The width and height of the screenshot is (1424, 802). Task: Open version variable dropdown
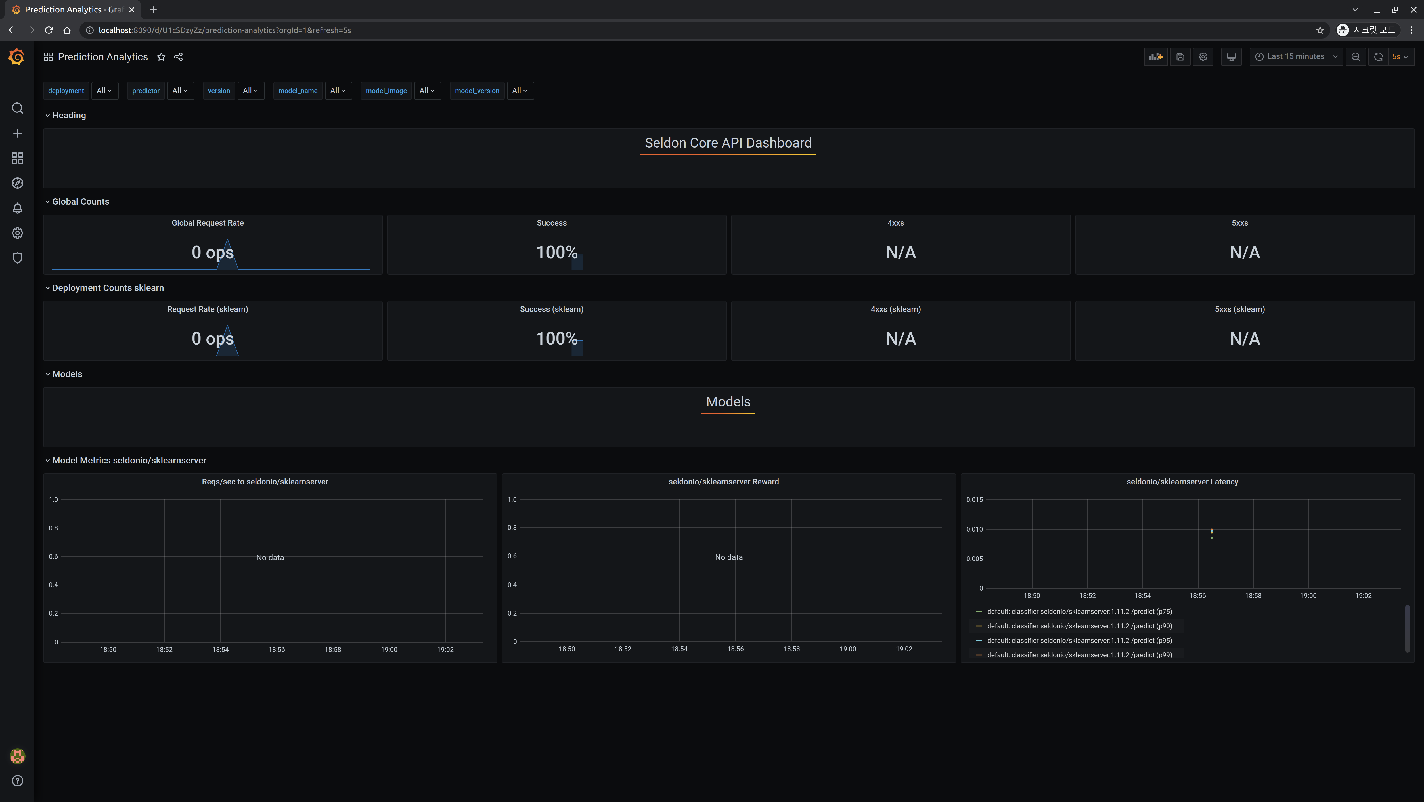pos(250,91)
